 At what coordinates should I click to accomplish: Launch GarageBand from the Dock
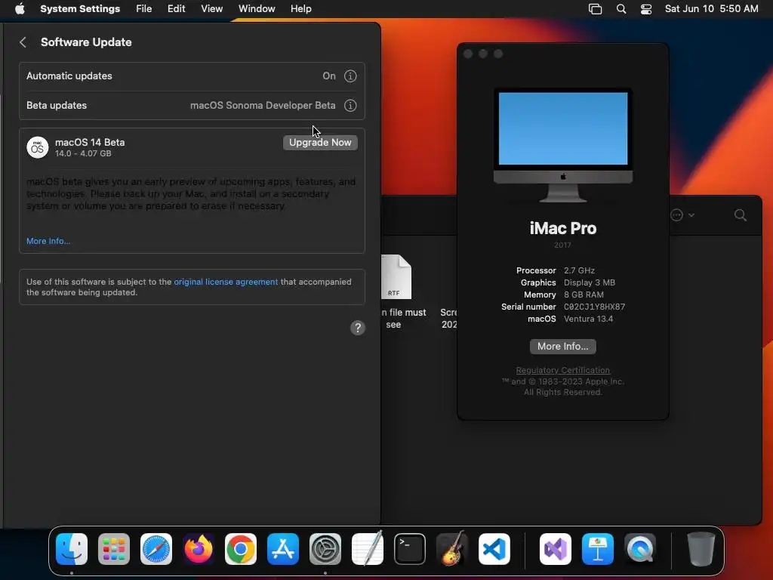[x=452, y=548]
